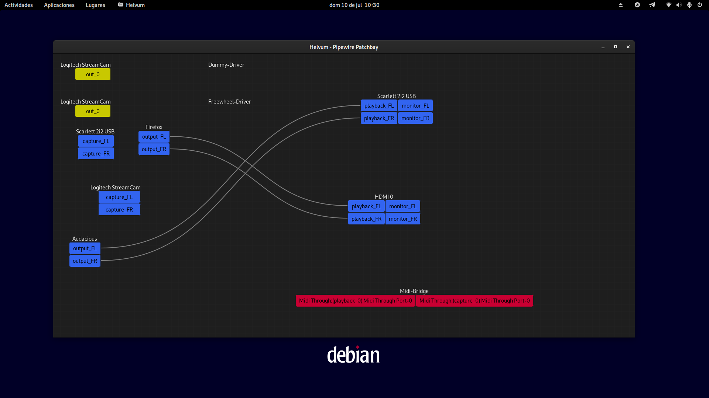This screenshot has height=398, width=709.
Task: Click HDMI 0 monitor_FR port
Action: (403, 219)
